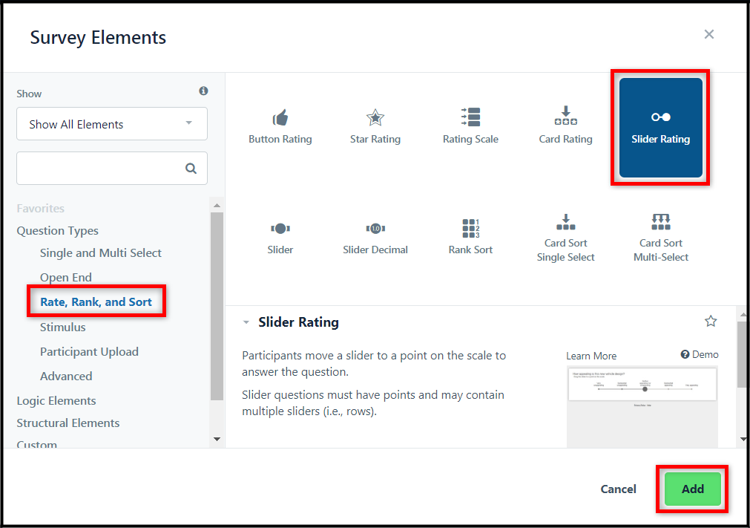Open Single and Multi Select category

pos(100,252)
